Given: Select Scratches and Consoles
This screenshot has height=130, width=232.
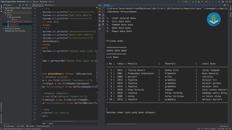Looking at the screenshot, I should 15,31.
